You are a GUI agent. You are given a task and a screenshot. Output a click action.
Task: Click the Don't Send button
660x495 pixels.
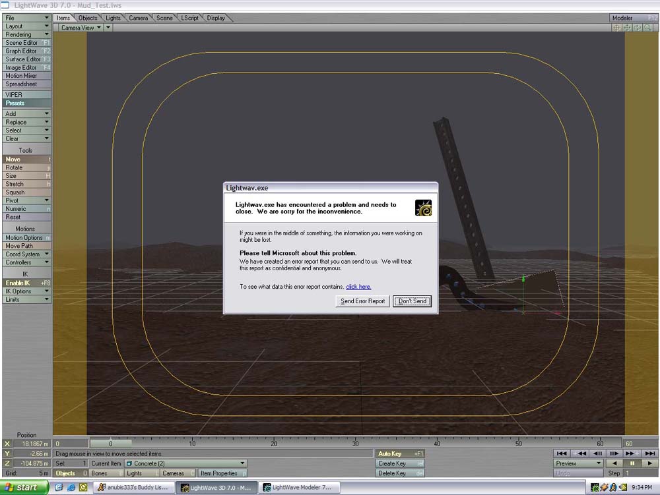pyautogui.click(x=412, y=301)
